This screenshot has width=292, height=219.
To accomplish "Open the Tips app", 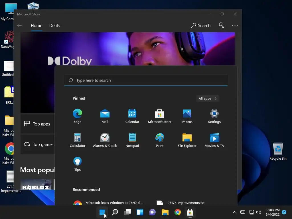I will (x=78, y=164).
